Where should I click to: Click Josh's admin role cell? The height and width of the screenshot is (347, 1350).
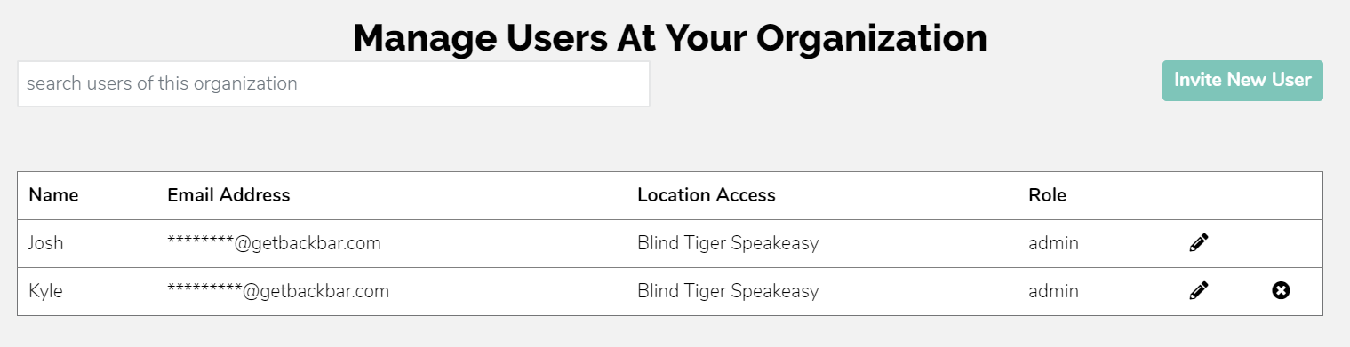pos(1053,242)
